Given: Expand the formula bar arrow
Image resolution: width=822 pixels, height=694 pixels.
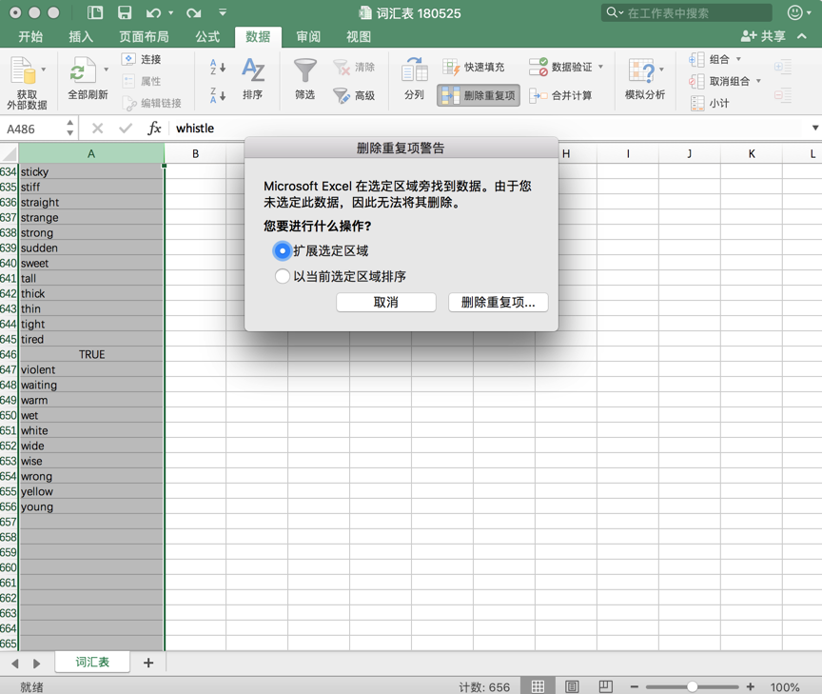Looking at the screenshot, I should point(815,128).
